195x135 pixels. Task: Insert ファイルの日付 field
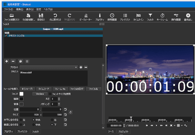click(x=77, y=89)
